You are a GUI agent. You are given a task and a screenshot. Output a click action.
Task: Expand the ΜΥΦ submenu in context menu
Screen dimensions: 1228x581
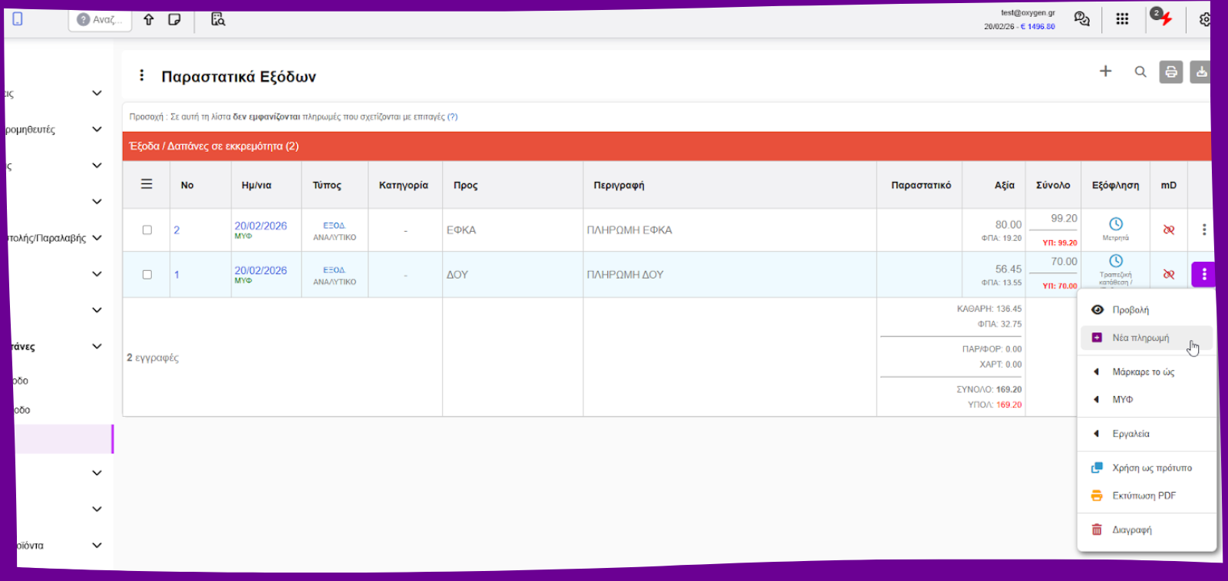point(1147,399)
